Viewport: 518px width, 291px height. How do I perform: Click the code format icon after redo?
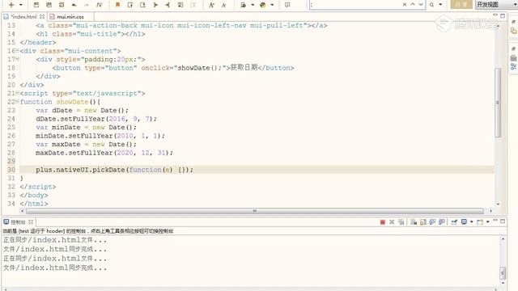point(99,5)
